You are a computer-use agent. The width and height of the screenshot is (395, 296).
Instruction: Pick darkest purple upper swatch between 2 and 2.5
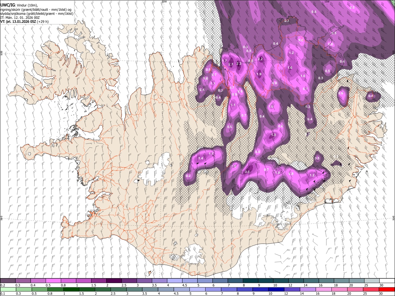(114, 281)
